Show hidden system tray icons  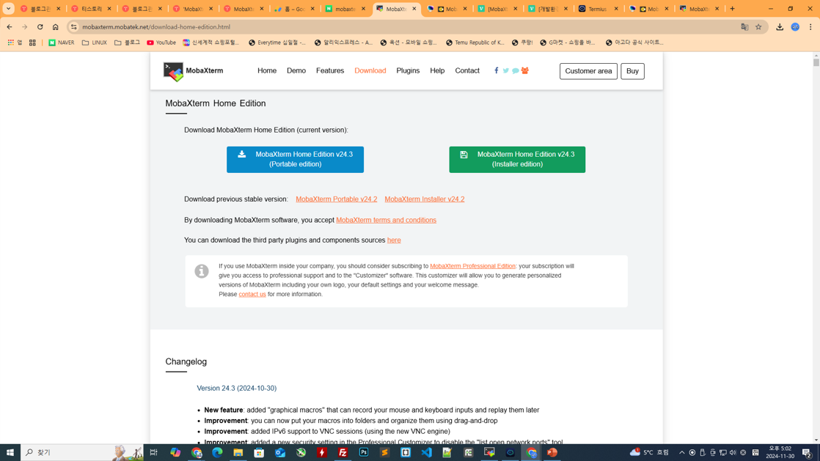click(681, 453)
